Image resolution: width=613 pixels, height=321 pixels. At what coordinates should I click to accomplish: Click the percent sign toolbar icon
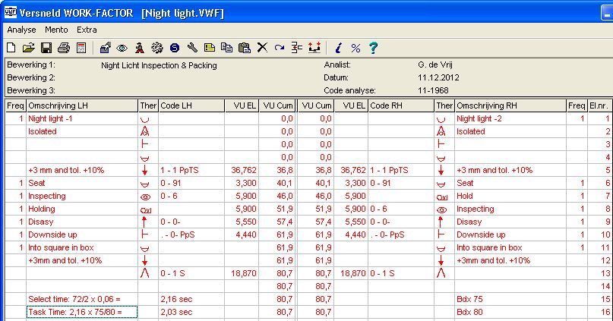pos(355,48)
